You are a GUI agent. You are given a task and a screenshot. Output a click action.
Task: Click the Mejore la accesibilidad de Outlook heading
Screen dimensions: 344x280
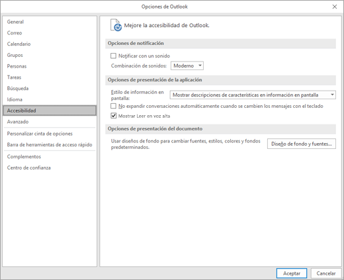pos(167,25)
